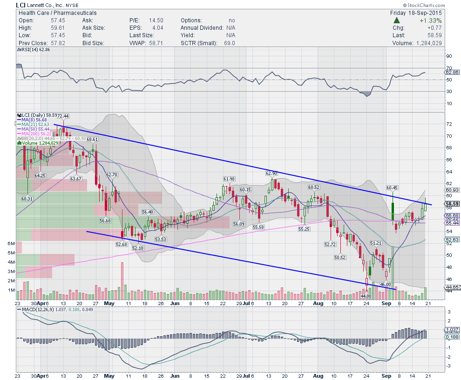Click the 52.63 right-axis tag
This screenshot has width=461, height=380.
pos(452,240)
